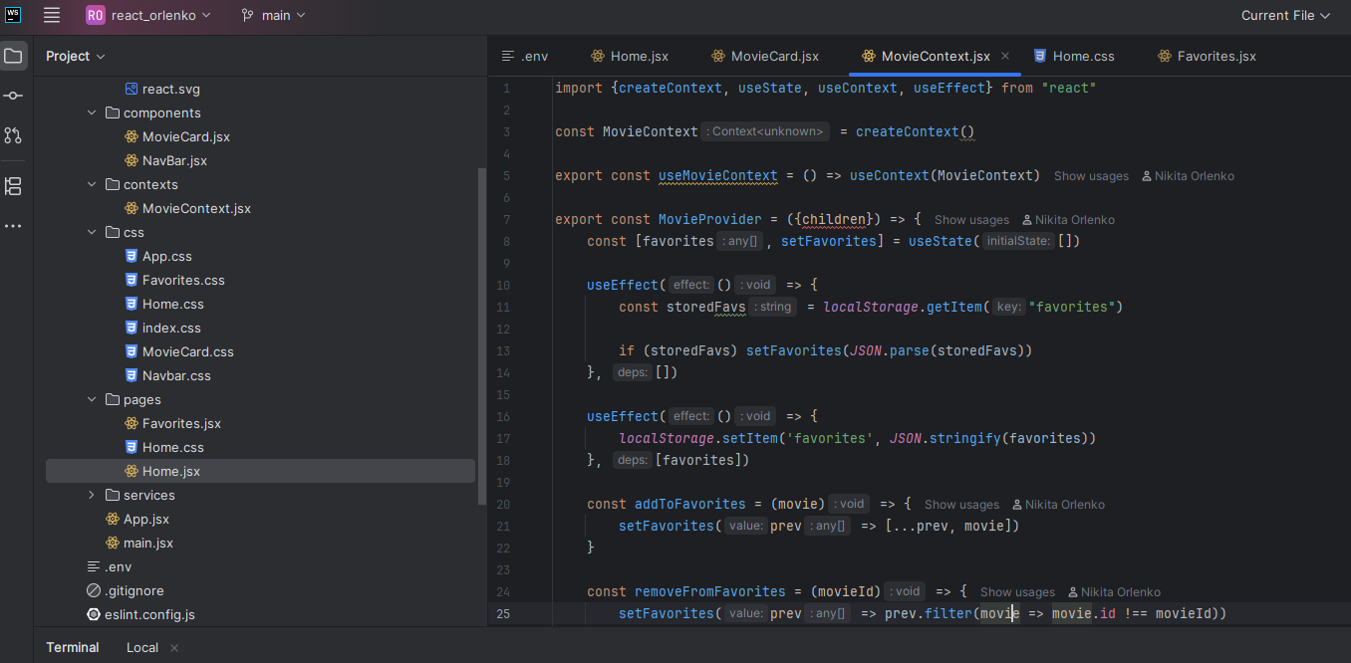Click Show usages next to useMovieContext
Image resolution: width=1351 pixels, height=663 pixels.
point(1091,176)
